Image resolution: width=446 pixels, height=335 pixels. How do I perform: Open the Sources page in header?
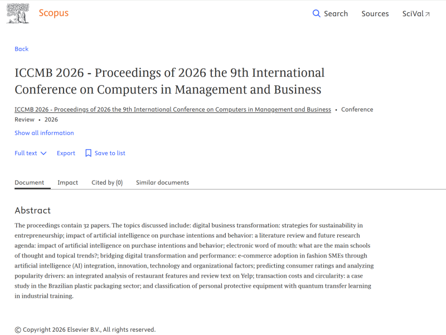click(x=375, y=13)
